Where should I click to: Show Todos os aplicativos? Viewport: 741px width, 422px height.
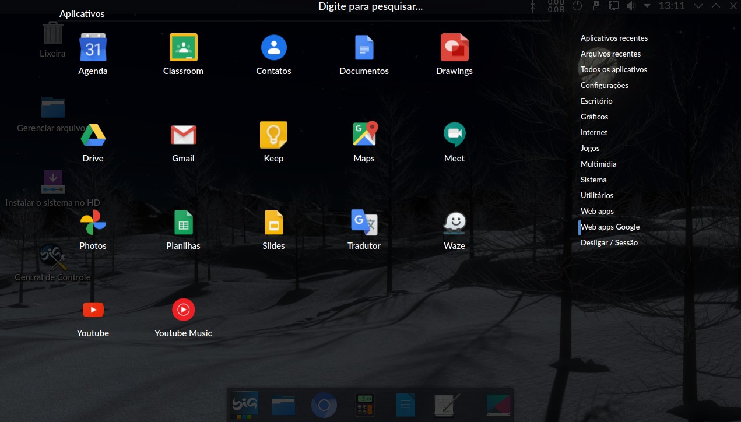click(x=614, y=69)
